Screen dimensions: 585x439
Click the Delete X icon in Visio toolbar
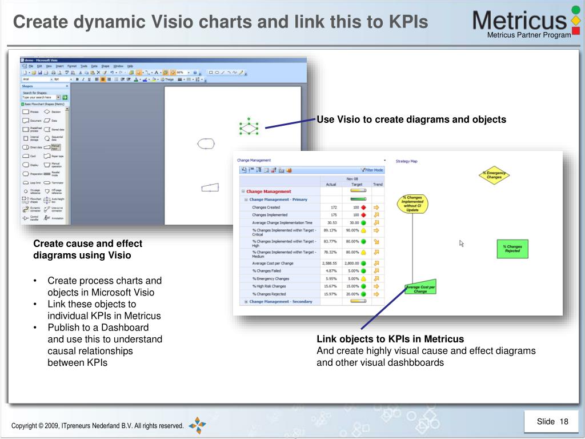pos(98,73)
